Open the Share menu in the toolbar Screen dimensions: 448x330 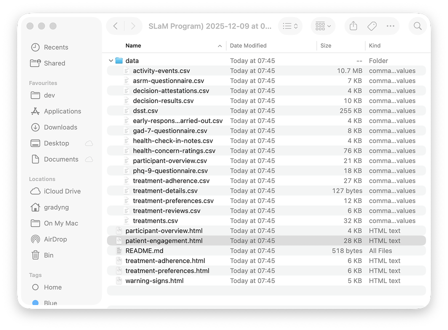click(x=353, y=26)
